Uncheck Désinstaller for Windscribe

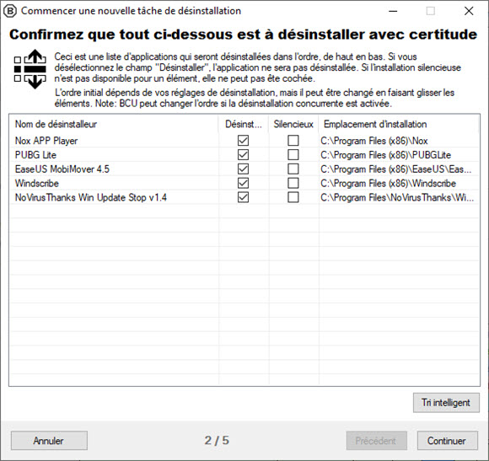[x=243, y=183]
